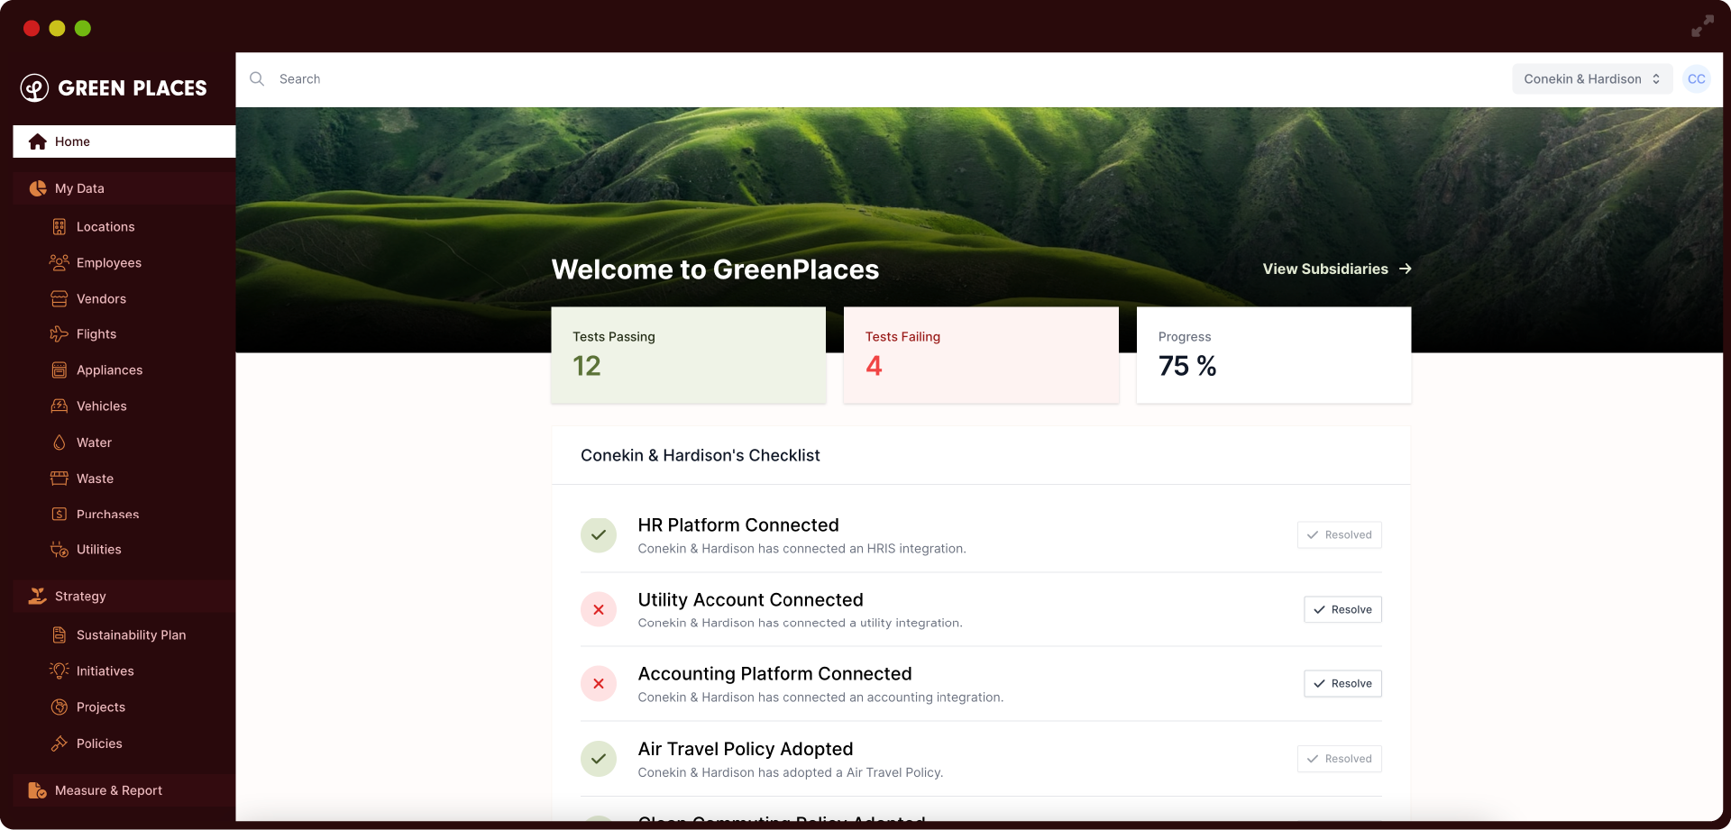
Task: Click the arrow beside View Subsidiaries
Action: (x=1406, y=269)
